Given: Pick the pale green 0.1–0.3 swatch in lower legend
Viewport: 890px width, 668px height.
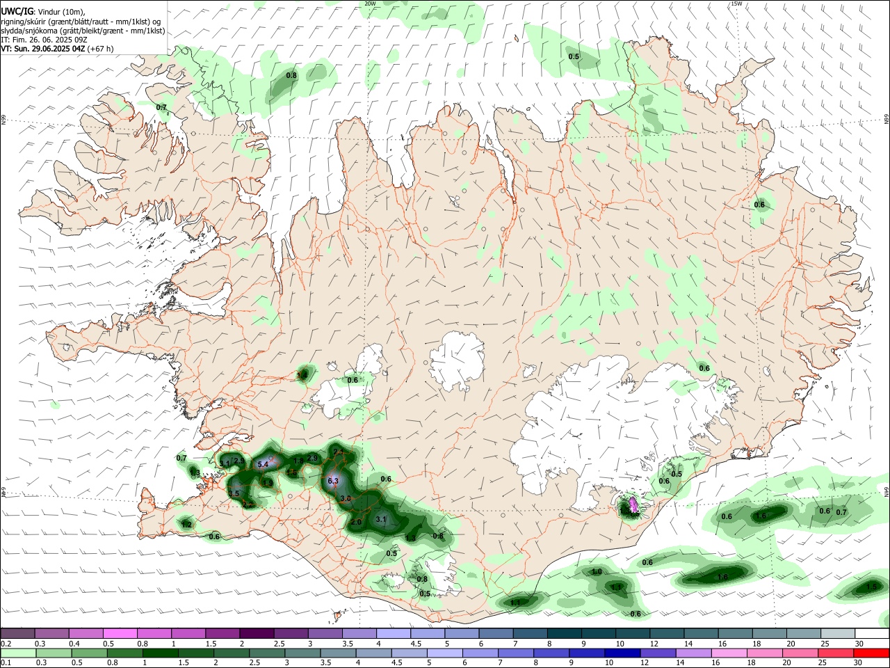Looking at the screenshot, I should (17, 653).
